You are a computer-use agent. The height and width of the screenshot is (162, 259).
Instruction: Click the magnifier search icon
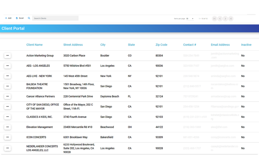pyautogui.click(x=29, y=18)
